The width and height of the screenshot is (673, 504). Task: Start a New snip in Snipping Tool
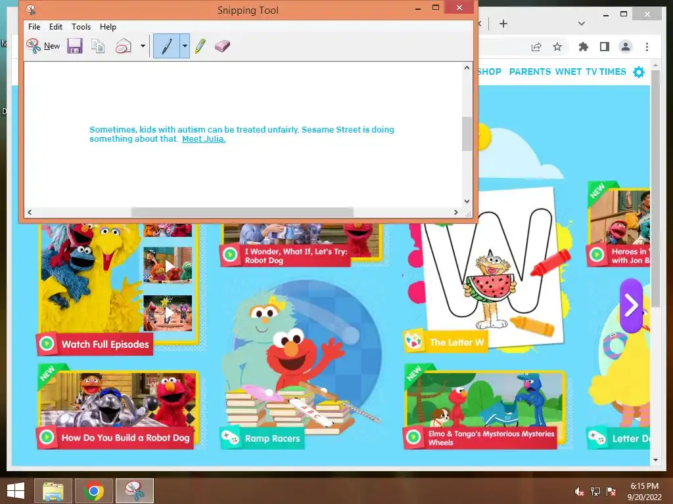coord(43,46)
